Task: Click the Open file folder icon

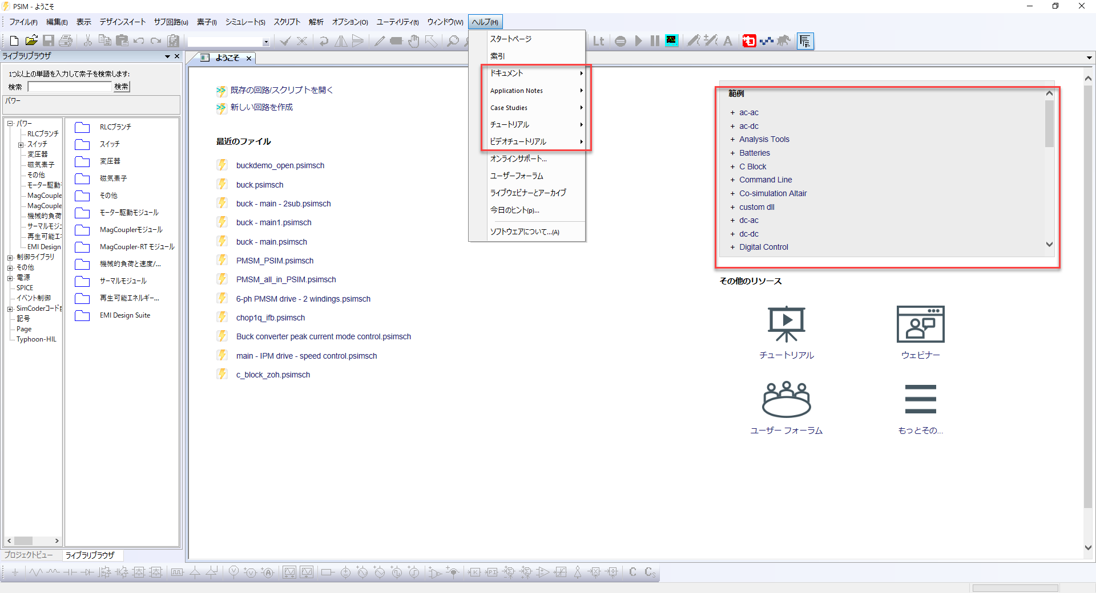Action: click(31, 40)
